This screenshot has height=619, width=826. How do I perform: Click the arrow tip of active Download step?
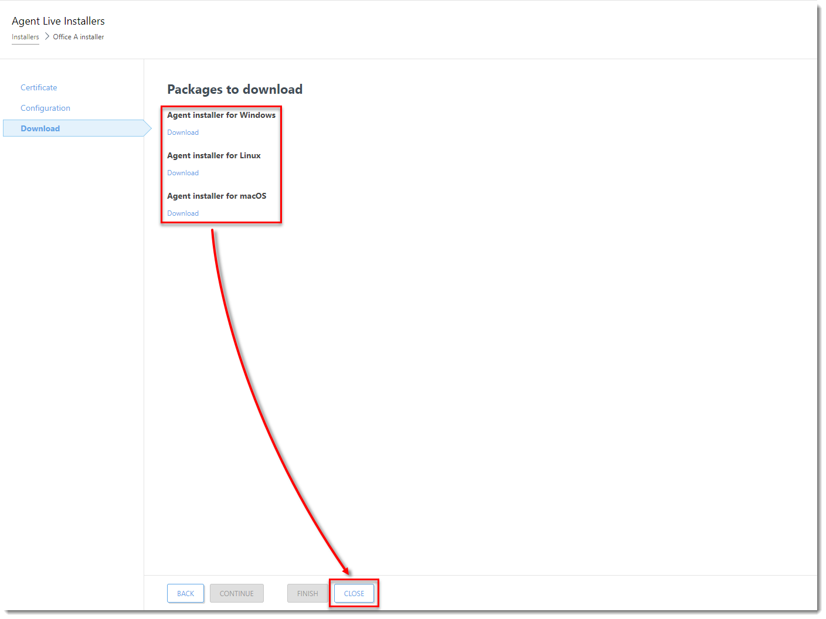148,128
